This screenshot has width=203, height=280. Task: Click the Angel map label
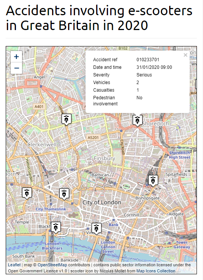[x=40, y=77]
